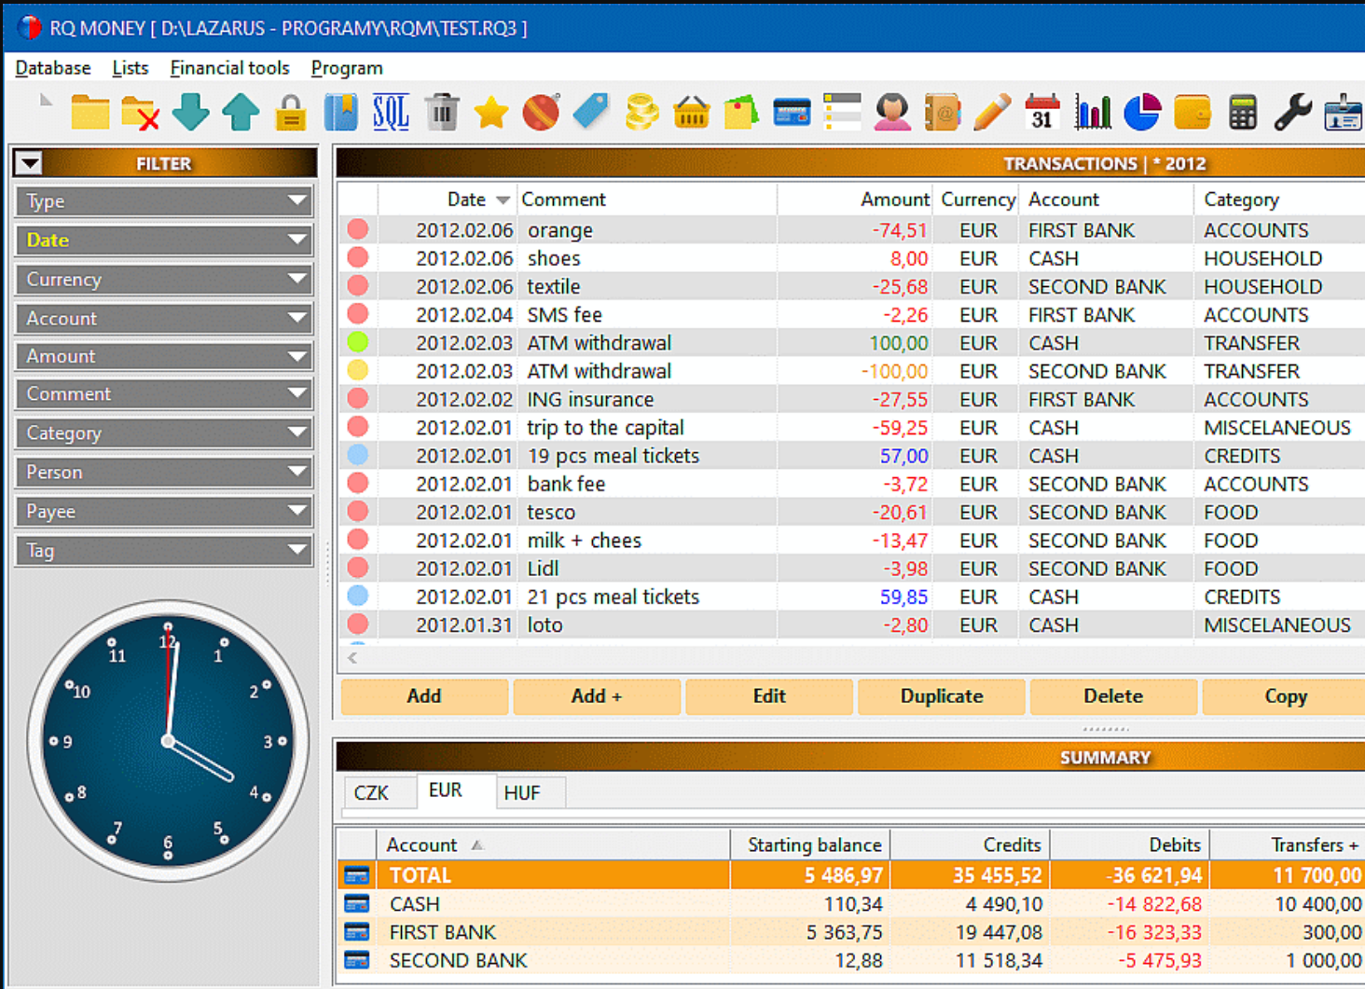This screenshot has width=1365, height=989.
Task: Open the wrench settings tool
Action: tap(1292, 112)
